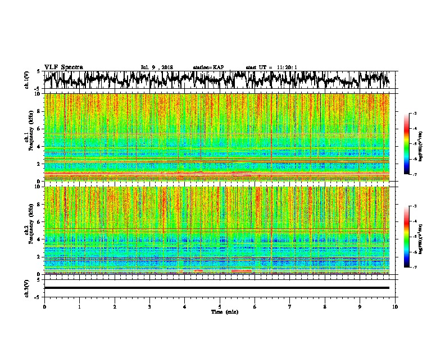Click the thick black ch.3 voltage line
The height and width of the screenshot is (344, 445).
(216, 288)
